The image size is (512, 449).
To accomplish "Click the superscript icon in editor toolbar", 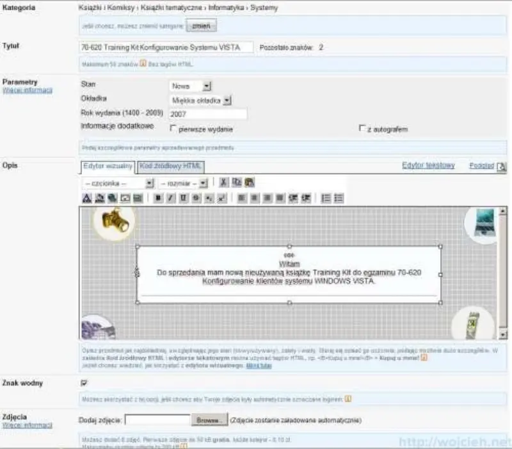I will [x=221, y=199].
